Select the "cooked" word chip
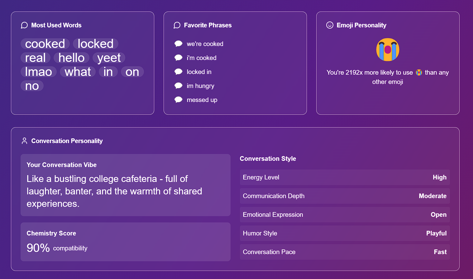The height and width of the screenshot is (279, 473). (45, 44)
